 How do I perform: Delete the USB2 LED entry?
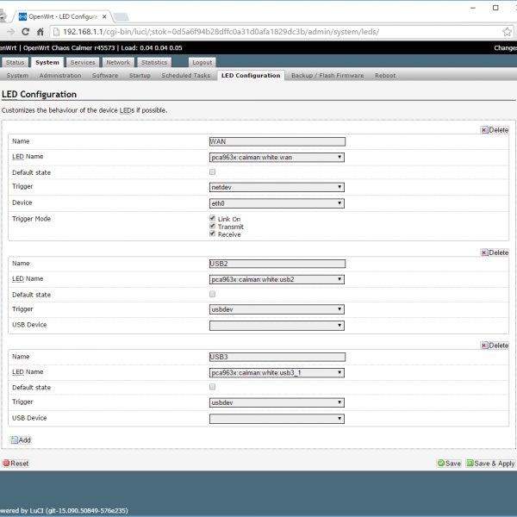click(495, 252)
